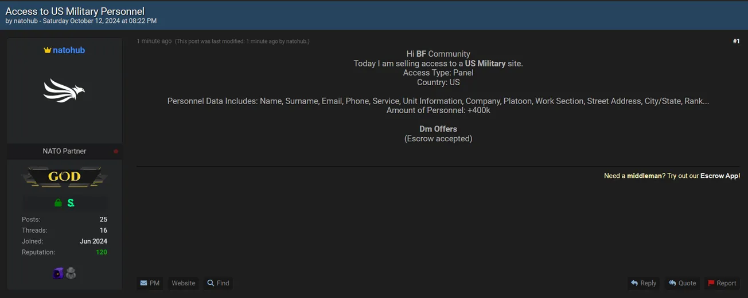Open the #1 post permalink
Viewport: 748px width, 298px height.
736,41
